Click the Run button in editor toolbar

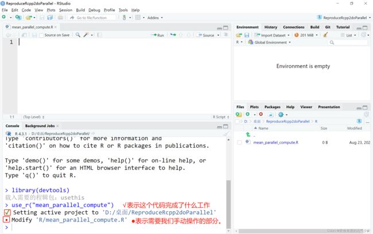tap(158, 35)
